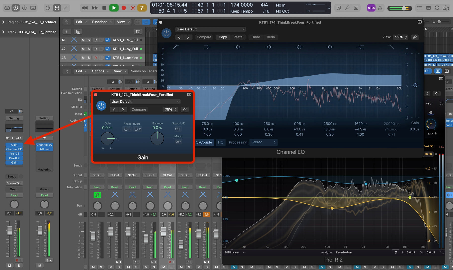Go to next preset in Channel EQ

[x=188, y=37]
